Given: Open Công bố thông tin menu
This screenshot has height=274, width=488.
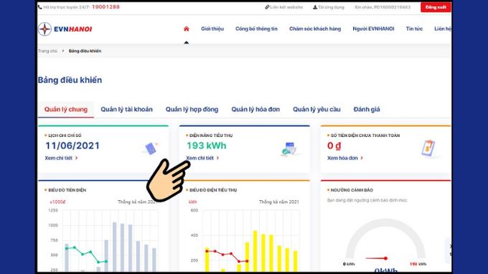Looking at the screenshot, I should (256, 29).
